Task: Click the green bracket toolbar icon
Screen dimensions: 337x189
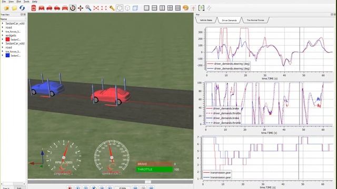Action: tap(201, 8)
